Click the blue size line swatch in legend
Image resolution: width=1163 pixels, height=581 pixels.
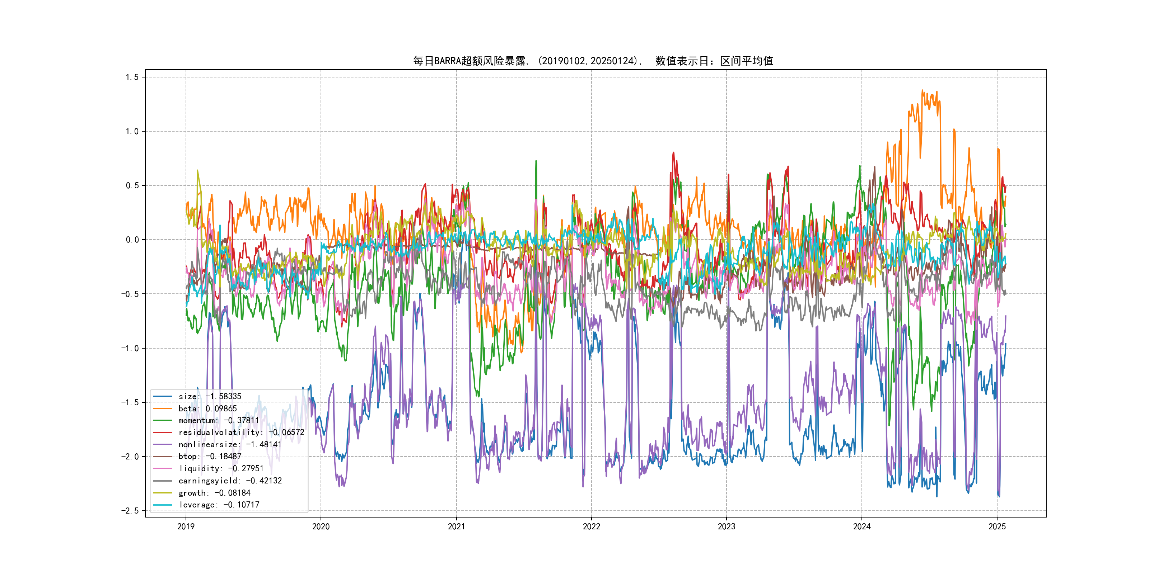163,397
